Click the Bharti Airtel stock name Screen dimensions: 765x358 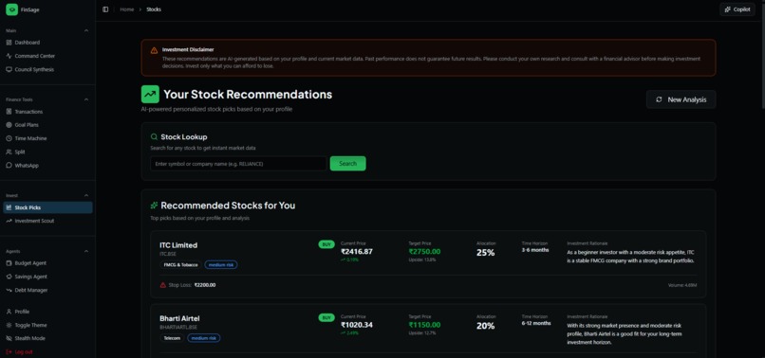coord(179,318)
